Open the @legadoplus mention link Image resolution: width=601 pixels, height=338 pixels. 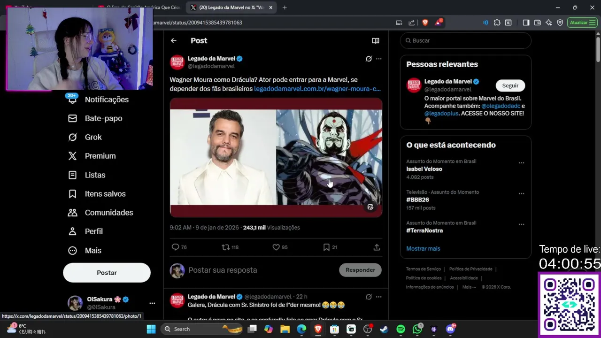point(441,114)
